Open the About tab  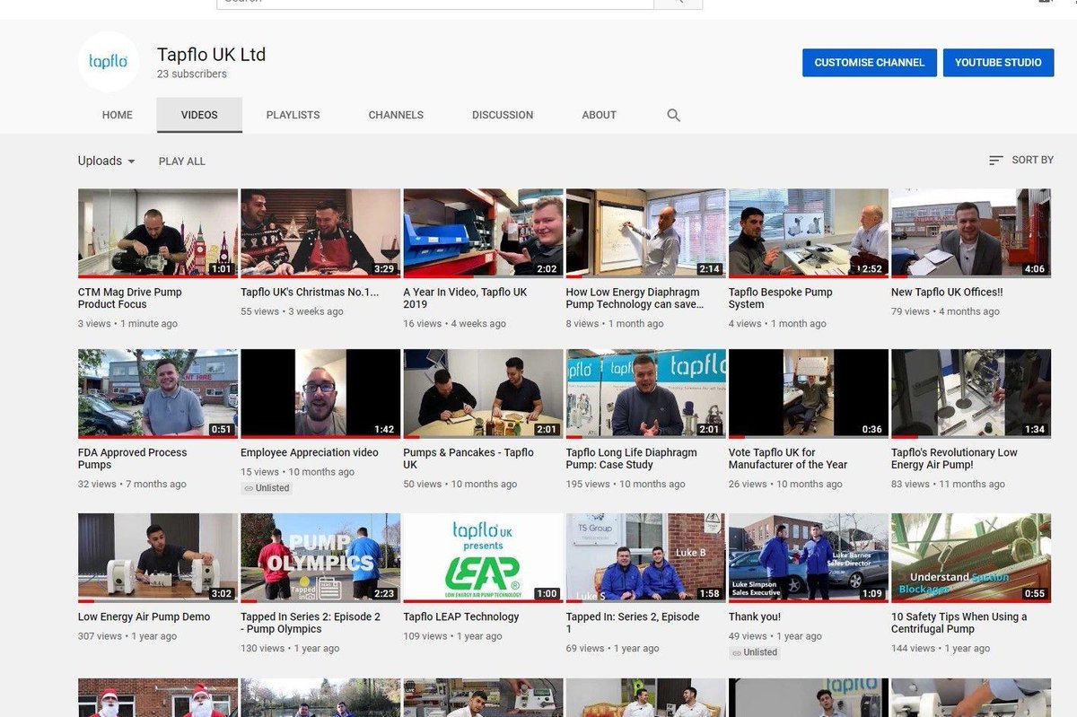(x=599, y=115)
